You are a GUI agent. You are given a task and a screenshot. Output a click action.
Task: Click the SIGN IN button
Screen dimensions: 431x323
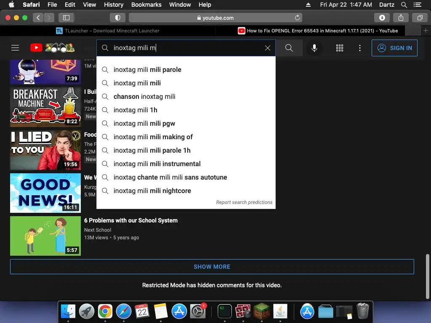click(x=394, y=48)
